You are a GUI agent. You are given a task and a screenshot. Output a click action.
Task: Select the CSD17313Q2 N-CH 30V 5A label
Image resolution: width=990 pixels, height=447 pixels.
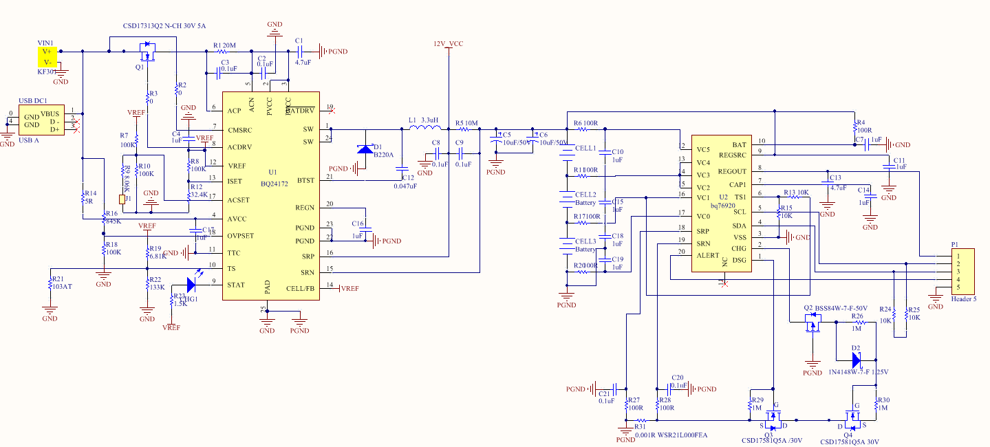[x=164, y=25]
